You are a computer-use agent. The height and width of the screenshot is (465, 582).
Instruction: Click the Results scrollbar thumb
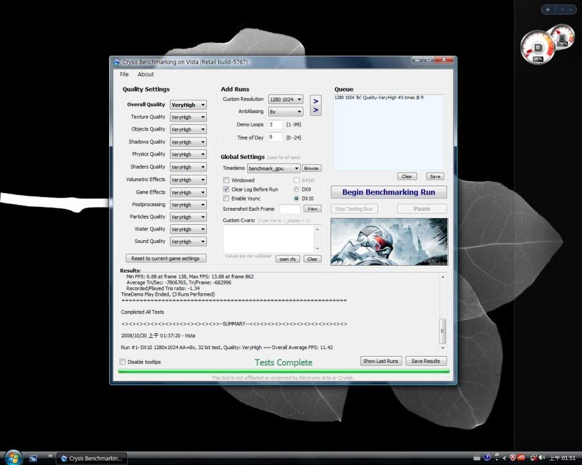(x=442, y=331)
